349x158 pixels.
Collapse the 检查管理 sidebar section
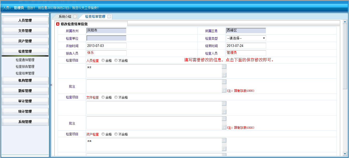point(25,52)
